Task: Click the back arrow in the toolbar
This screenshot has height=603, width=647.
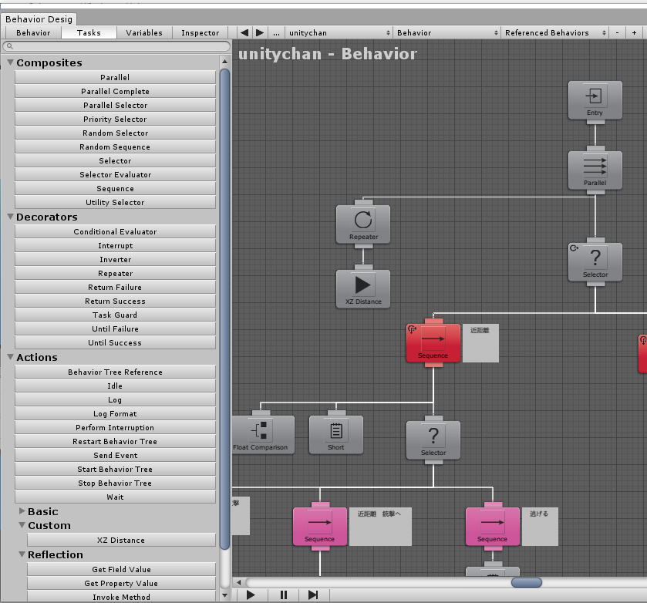Action: click(x=244, y=32)
